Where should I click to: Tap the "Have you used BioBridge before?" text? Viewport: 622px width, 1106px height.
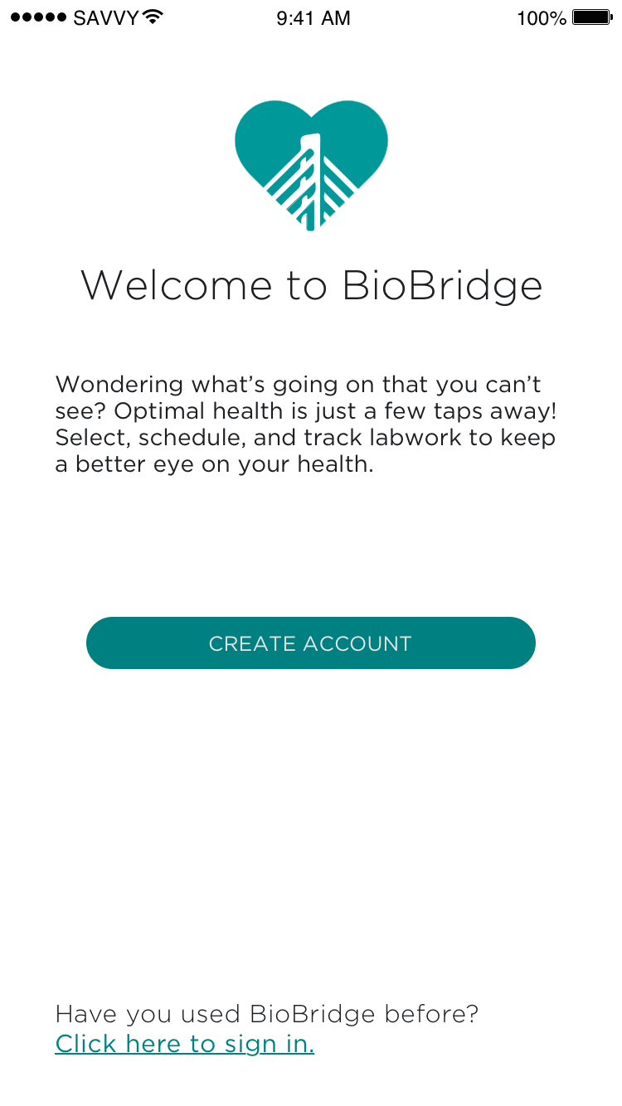click(266, 1014)
